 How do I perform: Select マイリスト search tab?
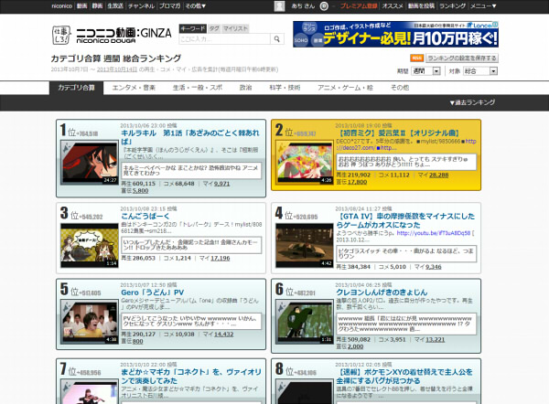tap(235, 28)
